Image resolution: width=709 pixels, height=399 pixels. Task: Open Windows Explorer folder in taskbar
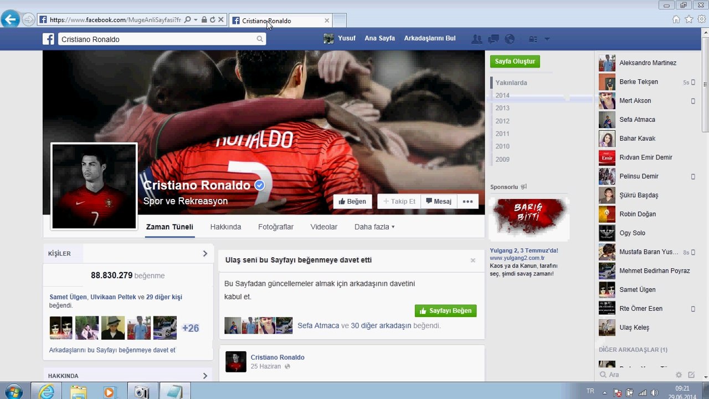(x=78, y=392)
